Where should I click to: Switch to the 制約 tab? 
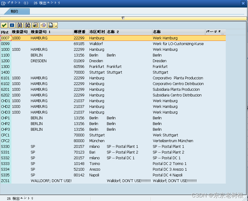pos(14,11)
